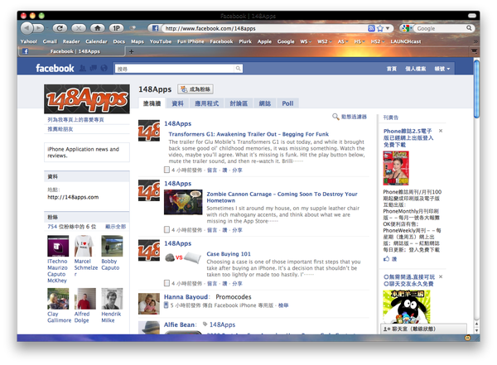Open Zombie Cannon Carnage article link

click(x=282, y=197)
